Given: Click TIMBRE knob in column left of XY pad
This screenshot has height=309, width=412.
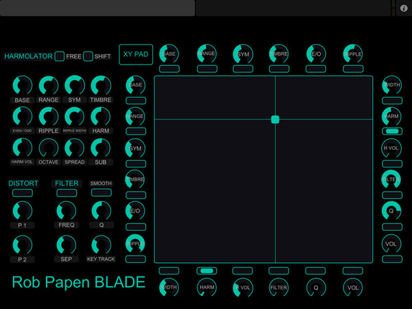Looking at the screenshot, I should (135, 179).
